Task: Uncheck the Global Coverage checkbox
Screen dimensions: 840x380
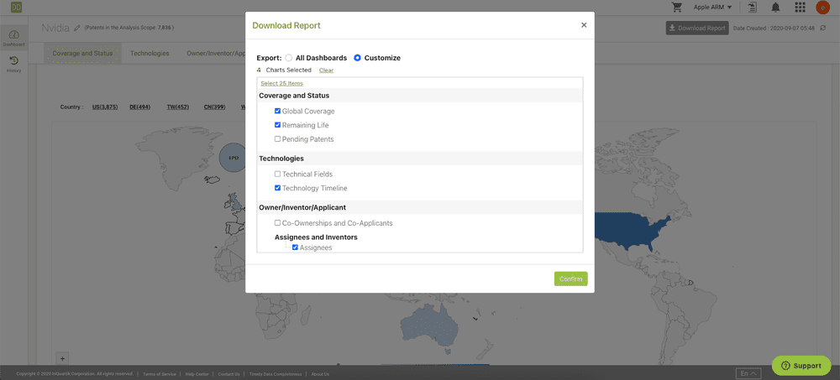Action: point(277,112)
